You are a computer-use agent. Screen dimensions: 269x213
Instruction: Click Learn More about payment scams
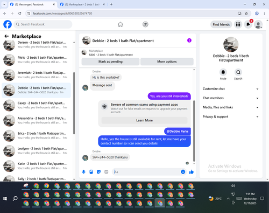[144, 120]
